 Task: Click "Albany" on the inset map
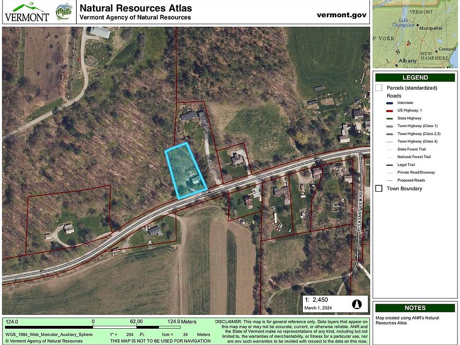point(407,61)
